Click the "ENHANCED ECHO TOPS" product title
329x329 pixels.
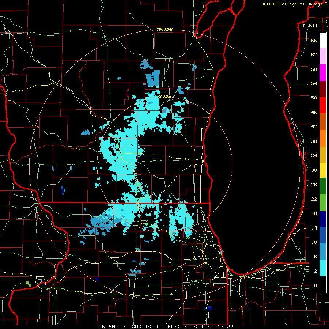[x=128, y=326]
